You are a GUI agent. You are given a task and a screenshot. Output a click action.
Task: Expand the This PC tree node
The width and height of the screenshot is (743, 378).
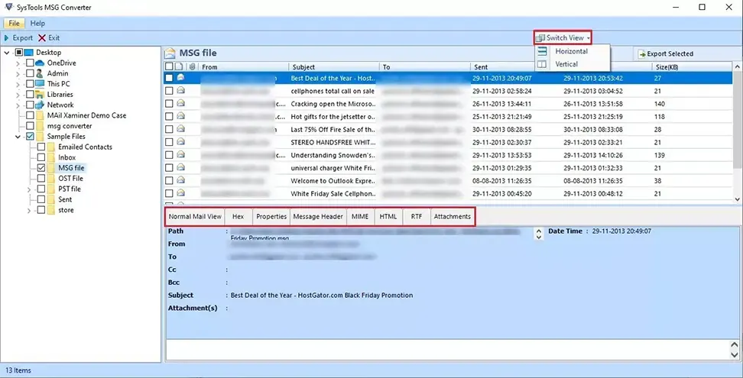click(x=18, y=84)
